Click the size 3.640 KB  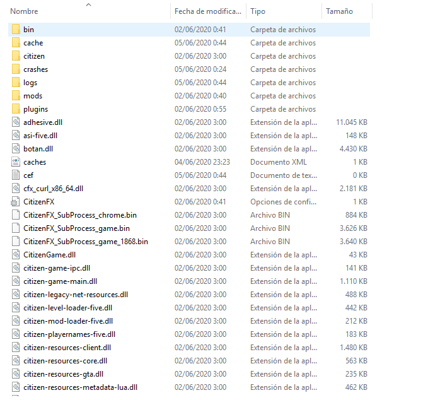[x=354, y=242]
